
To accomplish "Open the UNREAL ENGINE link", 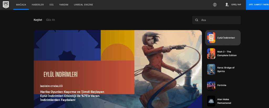I will [83, 5].
